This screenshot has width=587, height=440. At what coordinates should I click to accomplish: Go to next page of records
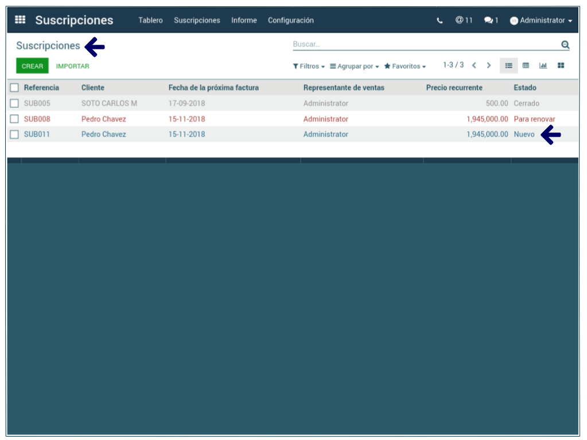(489, 66)
